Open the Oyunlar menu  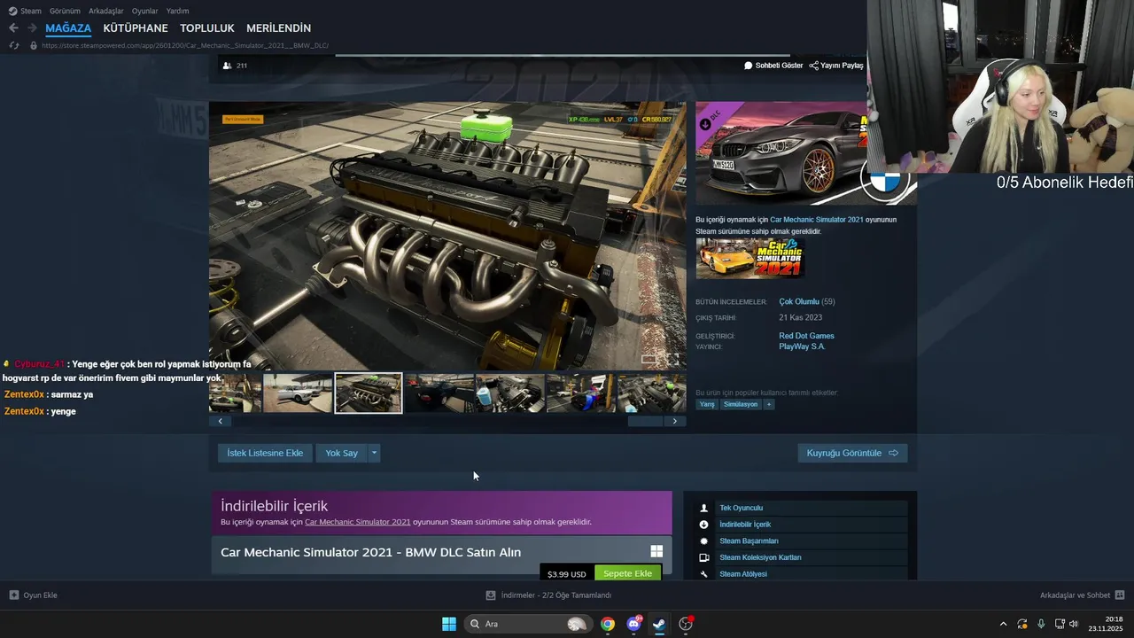click(145, 11)
